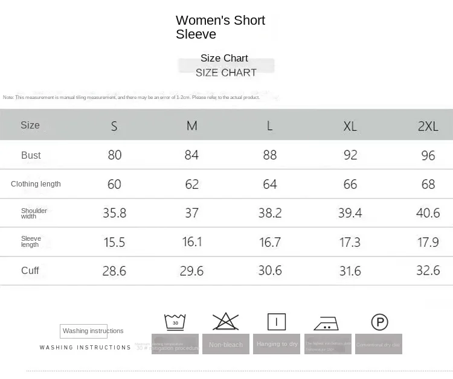Click the Non-bleach gray label
The height and width of the screenshot is (379, 453).
(226, 344)
